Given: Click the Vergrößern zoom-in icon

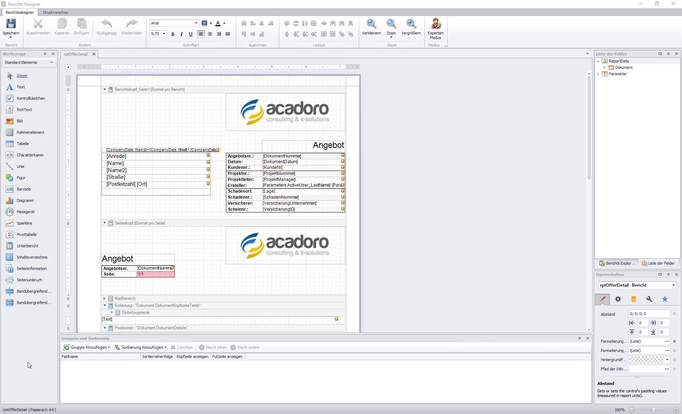Looking at the screenshot, I should pos(411,24).
